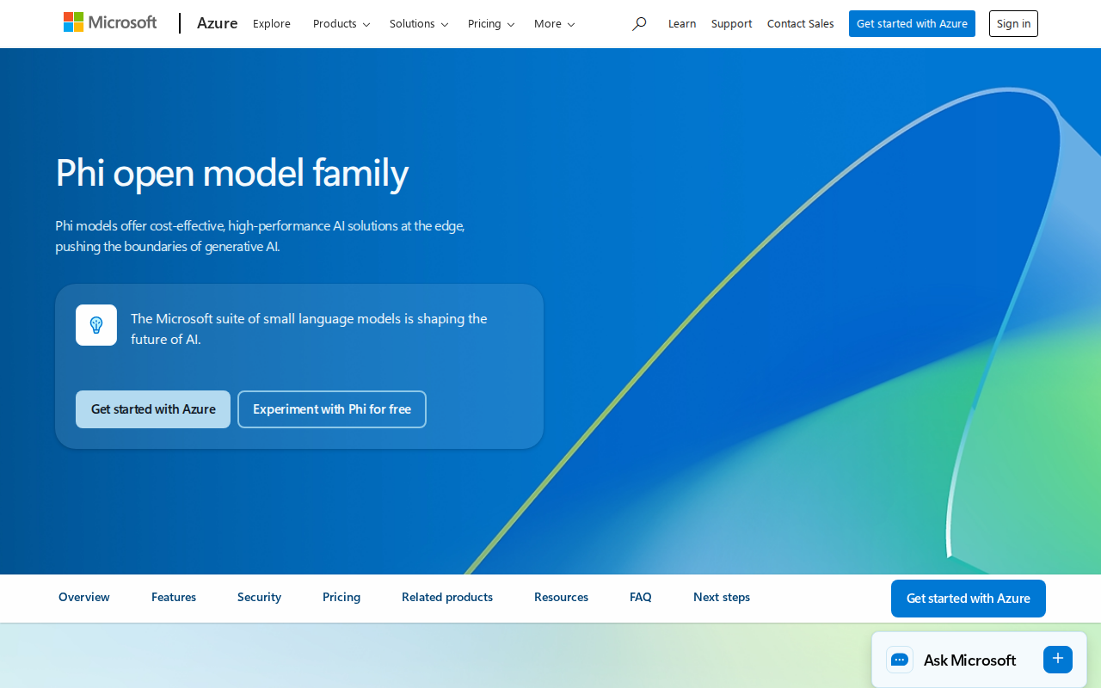
Task: Expand the Solutions dropdown
Action: pyautogui.click(x=419, y=24)
